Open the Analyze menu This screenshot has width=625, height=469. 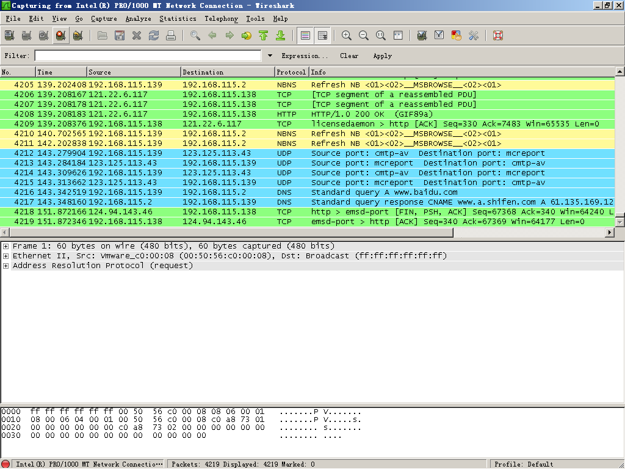[139, 19]
